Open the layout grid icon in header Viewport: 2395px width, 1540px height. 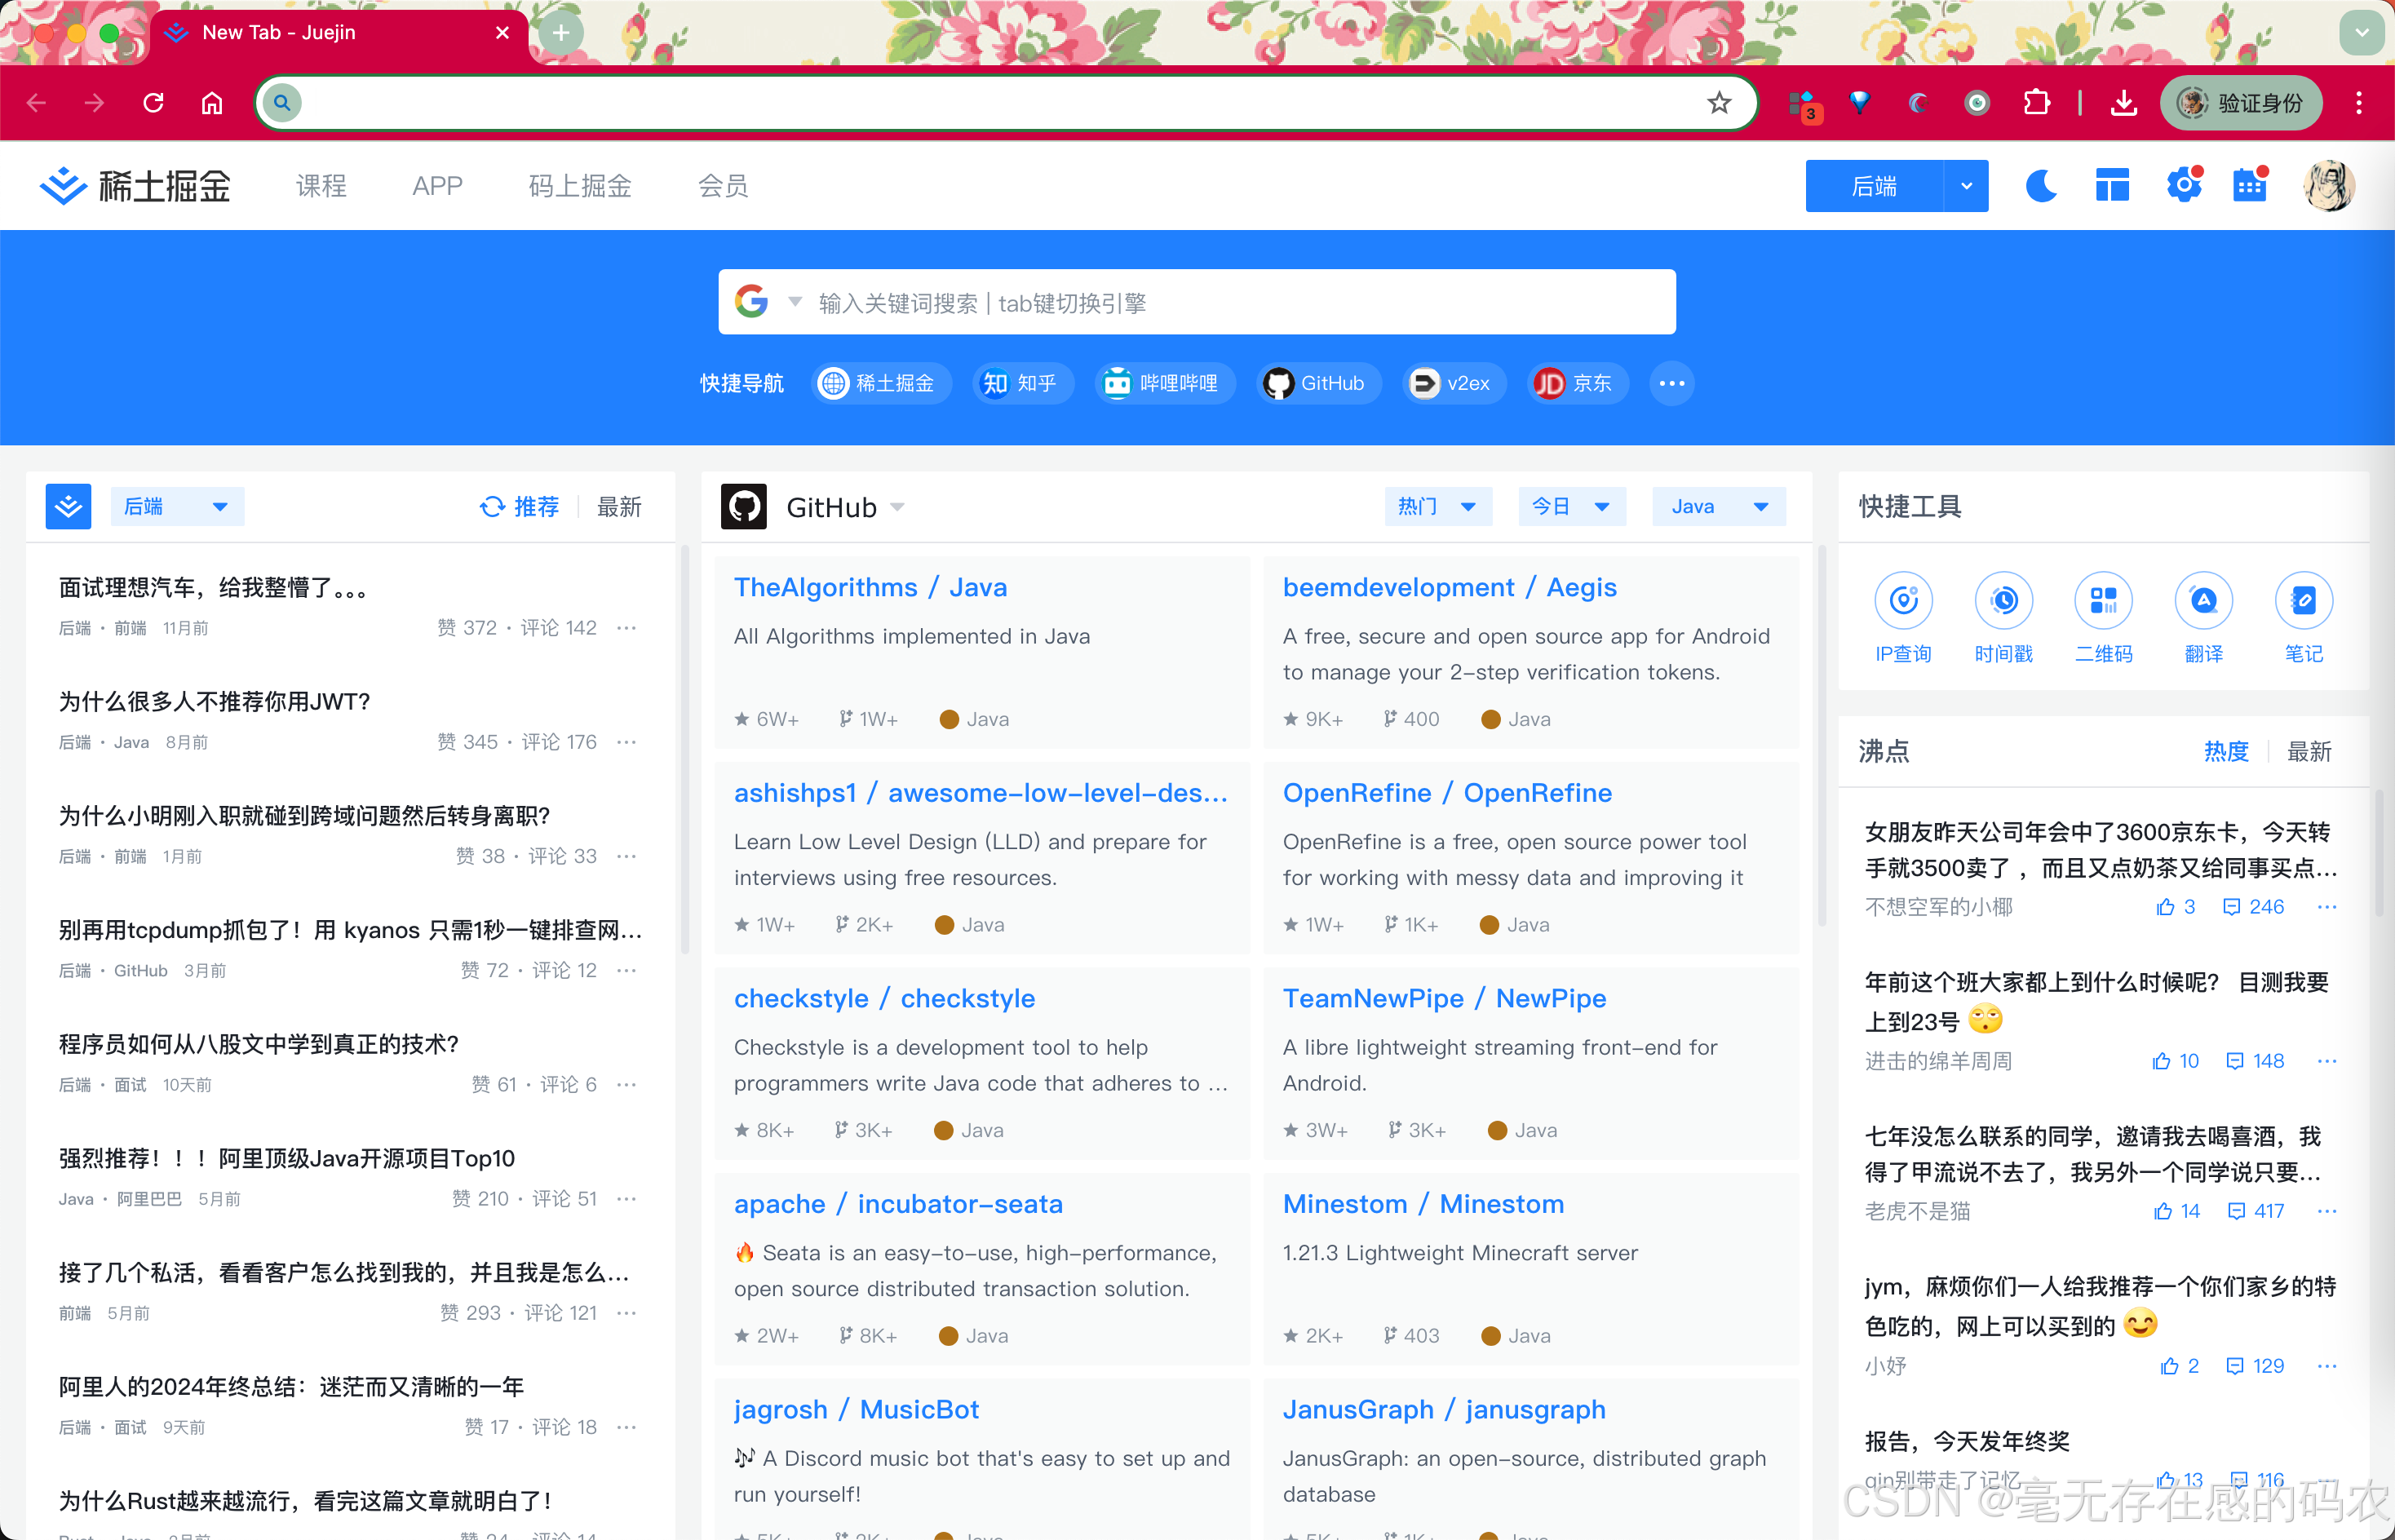2112,186
